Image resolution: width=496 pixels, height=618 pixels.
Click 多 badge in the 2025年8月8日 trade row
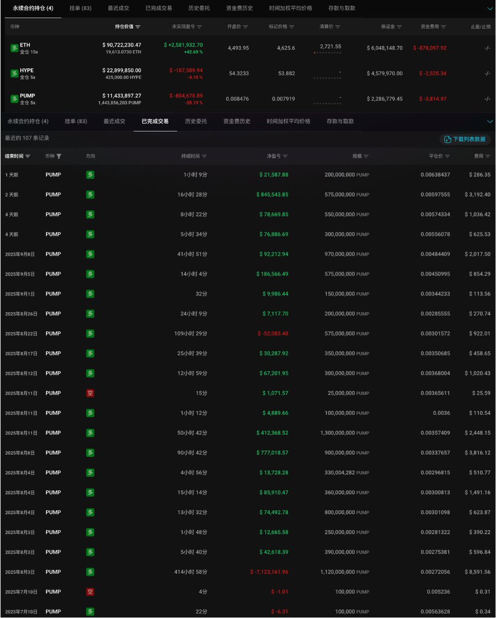(x=90, y=453)
